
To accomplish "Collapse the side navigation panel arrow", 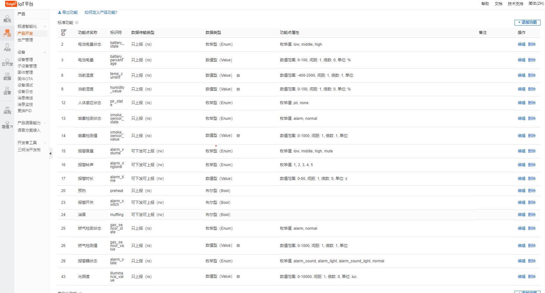I will pyautogui.click(x=50, y=154).
